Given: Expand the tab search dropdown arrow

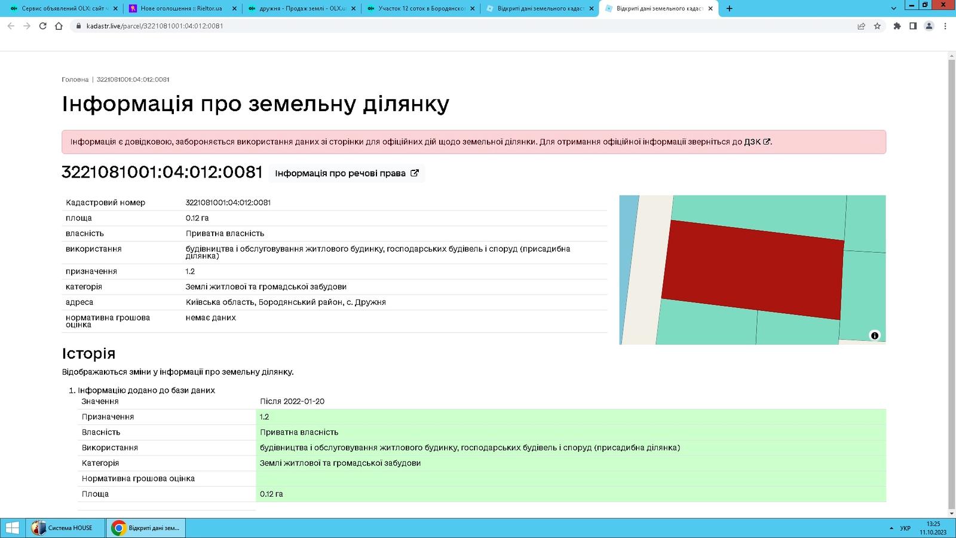Looking at the screenshot, I should (894, 8).
